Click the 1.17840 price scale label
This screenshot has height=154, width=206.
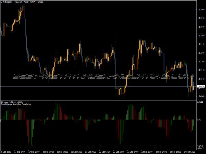point(201,10)
